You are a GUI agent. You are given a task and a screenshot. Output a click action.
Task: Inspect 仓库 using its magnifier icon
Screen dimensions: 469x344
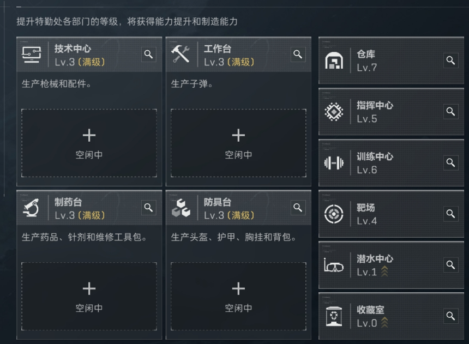(451, 61)
